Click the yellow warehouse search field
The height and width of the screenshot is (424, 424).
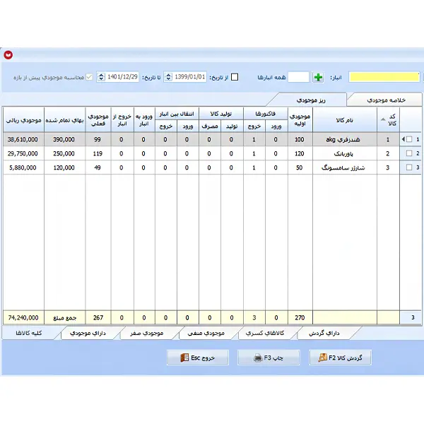tap(384, 77)
